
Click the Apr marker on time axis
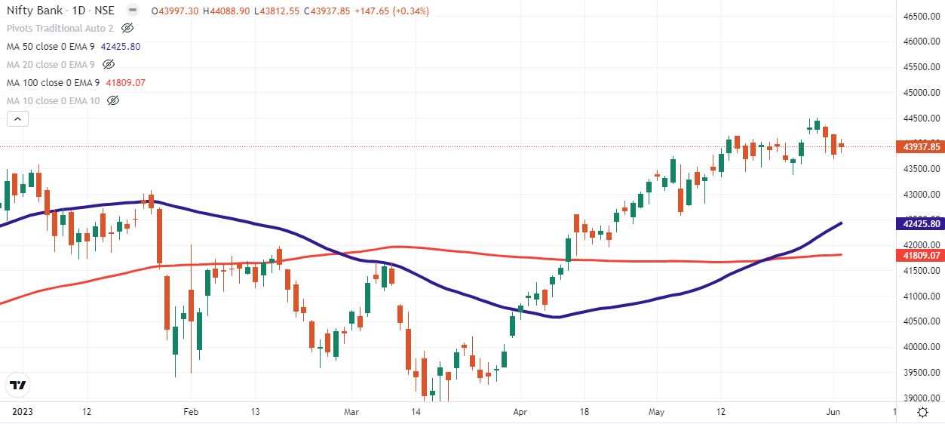point(519,412)
